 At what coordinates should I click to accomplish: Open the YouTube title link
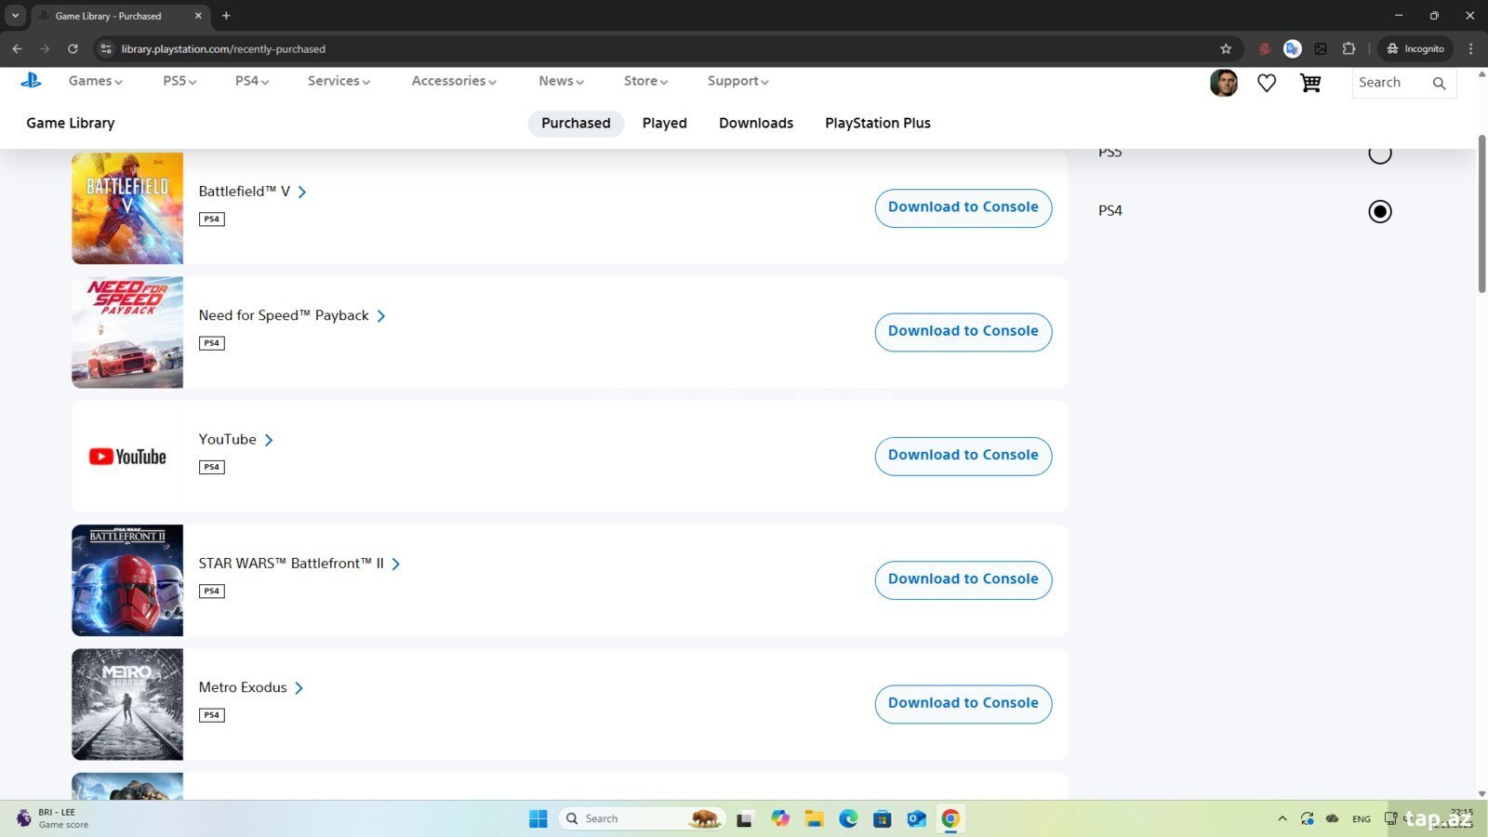tap(235, 439)
